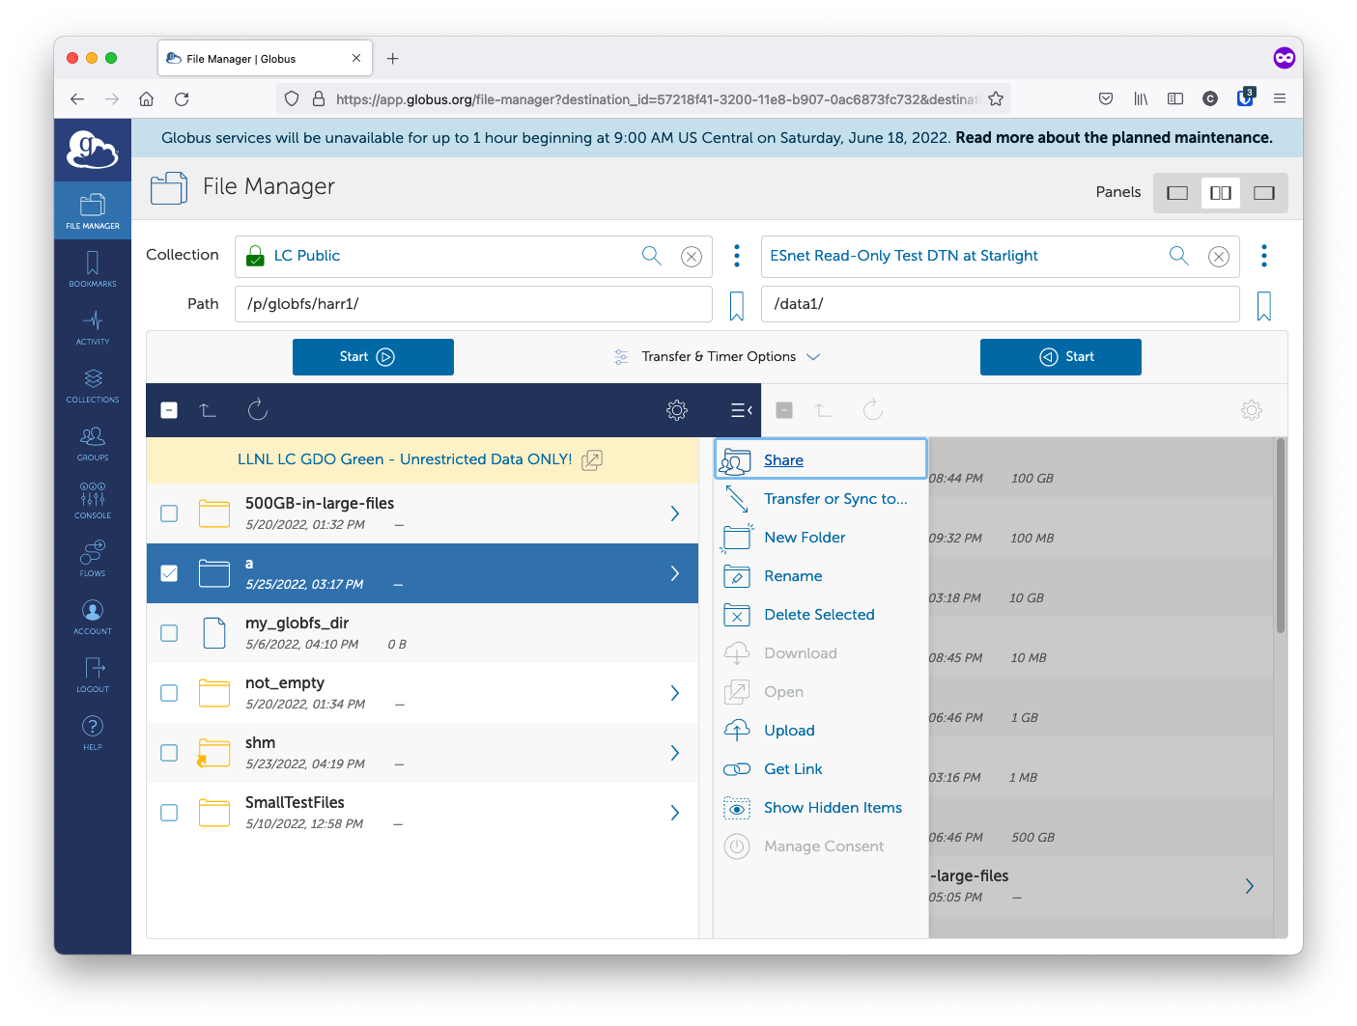
Task: Open the Bookmarks sidebar section
Action: 93,269
